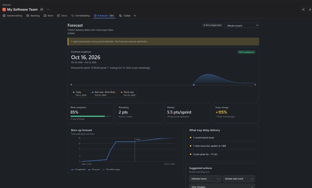
Task: Switch to the Ontwikkeling tab
Action: click(x=80, y=16)
